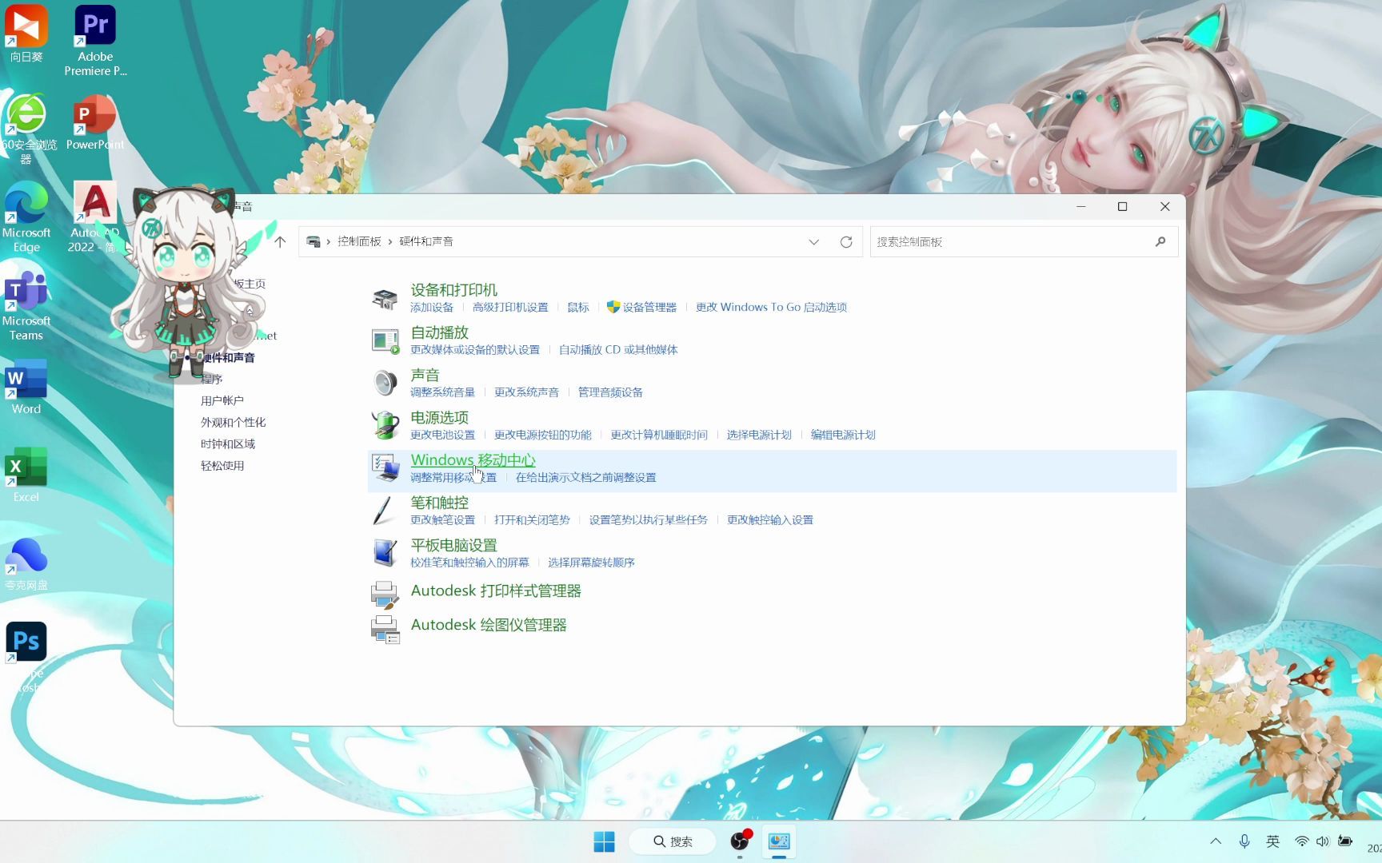Go up one level with the up arrow
1382x863 pixels.
280,242
